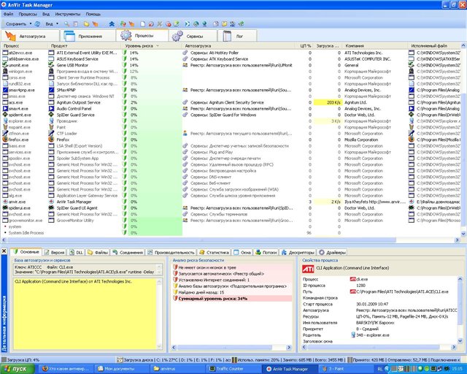Image resolution: width=467 pixels, height=374 pixels.
Task: Click the spidernt.exe spider icon
Action: (5, 115)
